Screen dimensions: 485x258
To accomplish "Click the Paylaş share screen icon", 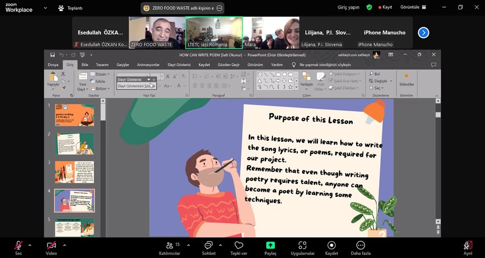I will (270, 245).
